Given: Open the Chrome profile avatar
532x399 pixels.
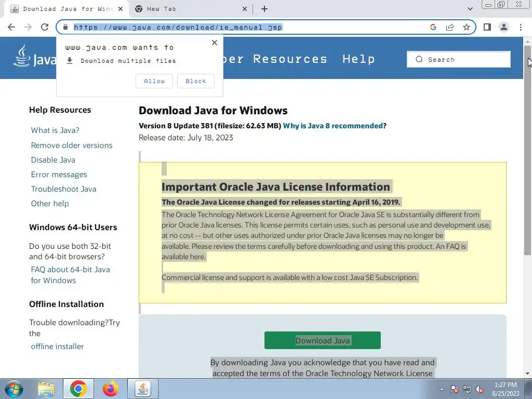Looking at the screenshot, I should pyautogui.click(x=504, y=27).
